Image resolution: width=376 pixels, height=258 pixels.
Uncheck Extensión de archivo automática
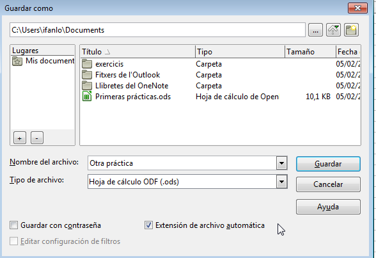pos(148,225)
